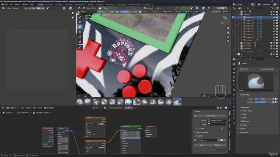Screen dimensions: 280x157
Task: Click the image editor zoom magnifier icon
Action: (x=73, y=13)
